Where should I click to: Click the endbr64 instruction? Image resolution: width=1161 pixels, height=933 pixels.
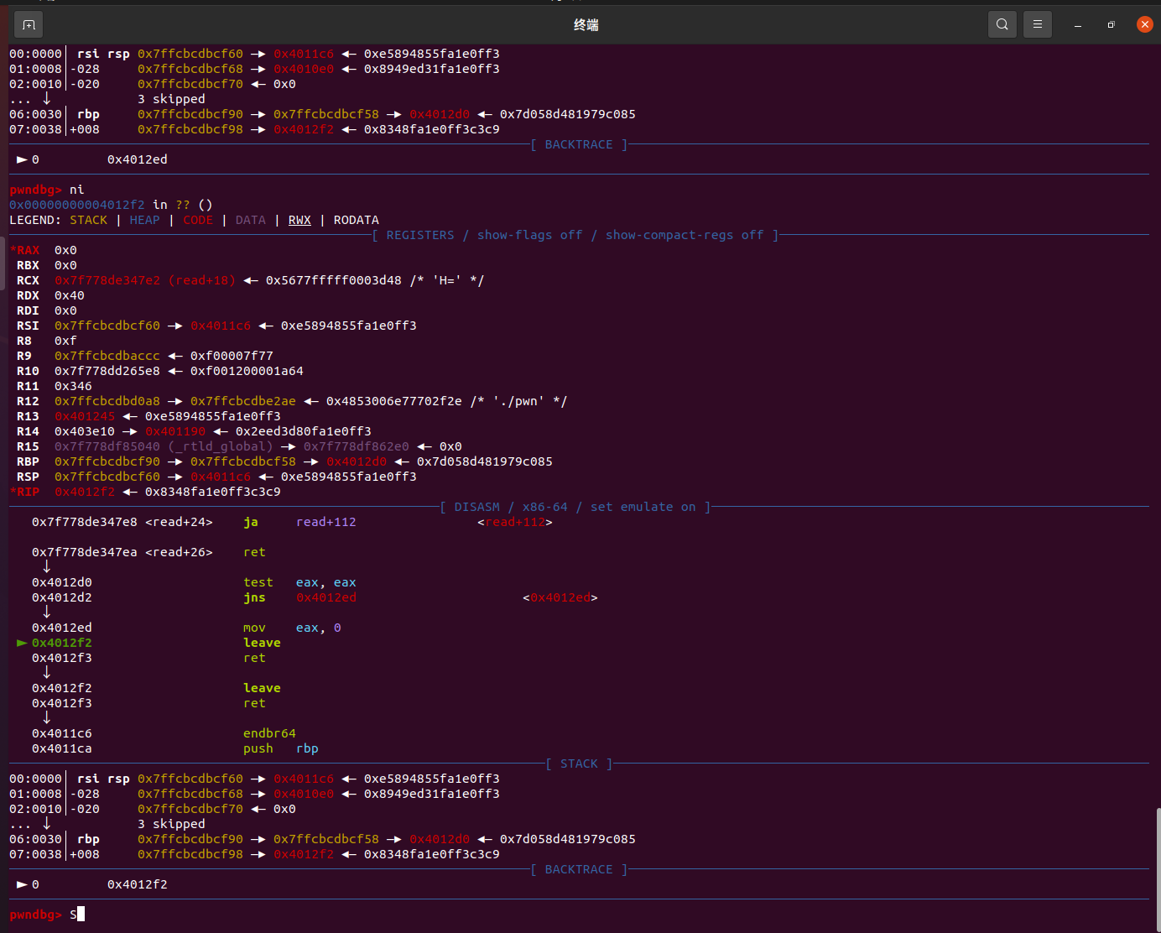[269, 733]
